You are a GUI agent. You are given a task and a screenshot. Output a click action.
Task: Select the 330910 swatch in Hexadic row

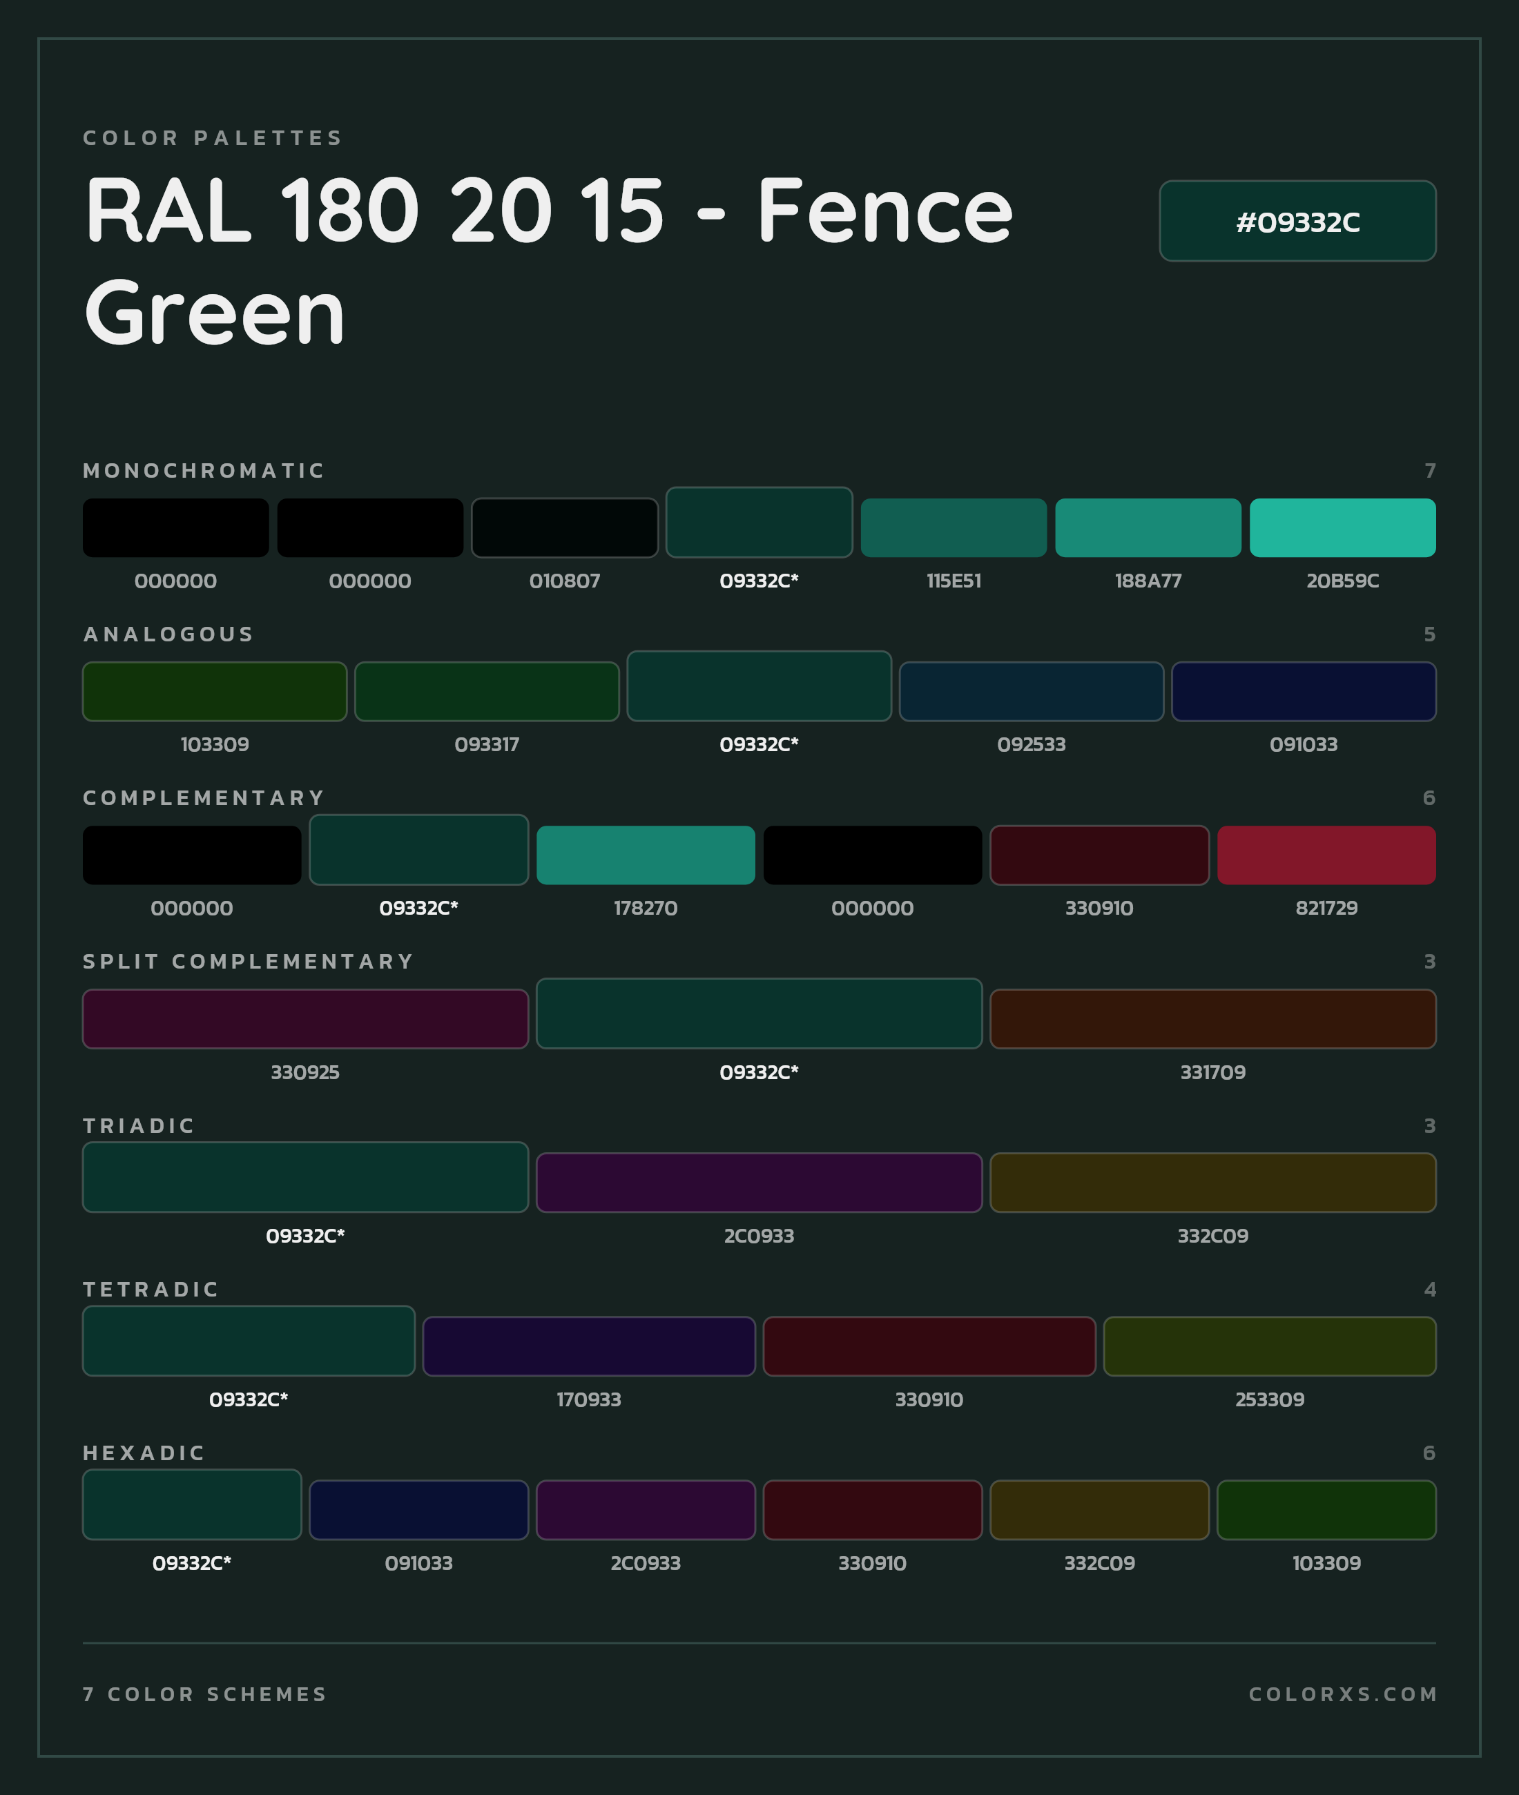tap(872, 1509)
